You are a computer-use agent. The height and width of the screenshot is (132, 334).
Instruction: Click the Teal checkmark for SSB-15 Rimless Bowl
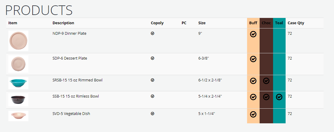coord(279,97)
